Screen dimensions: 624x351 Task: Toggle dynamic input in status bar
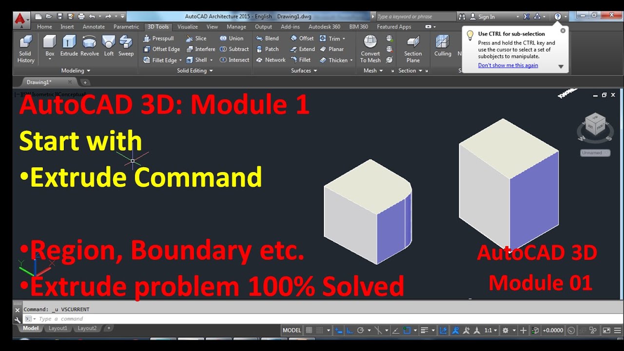(338, 330)
